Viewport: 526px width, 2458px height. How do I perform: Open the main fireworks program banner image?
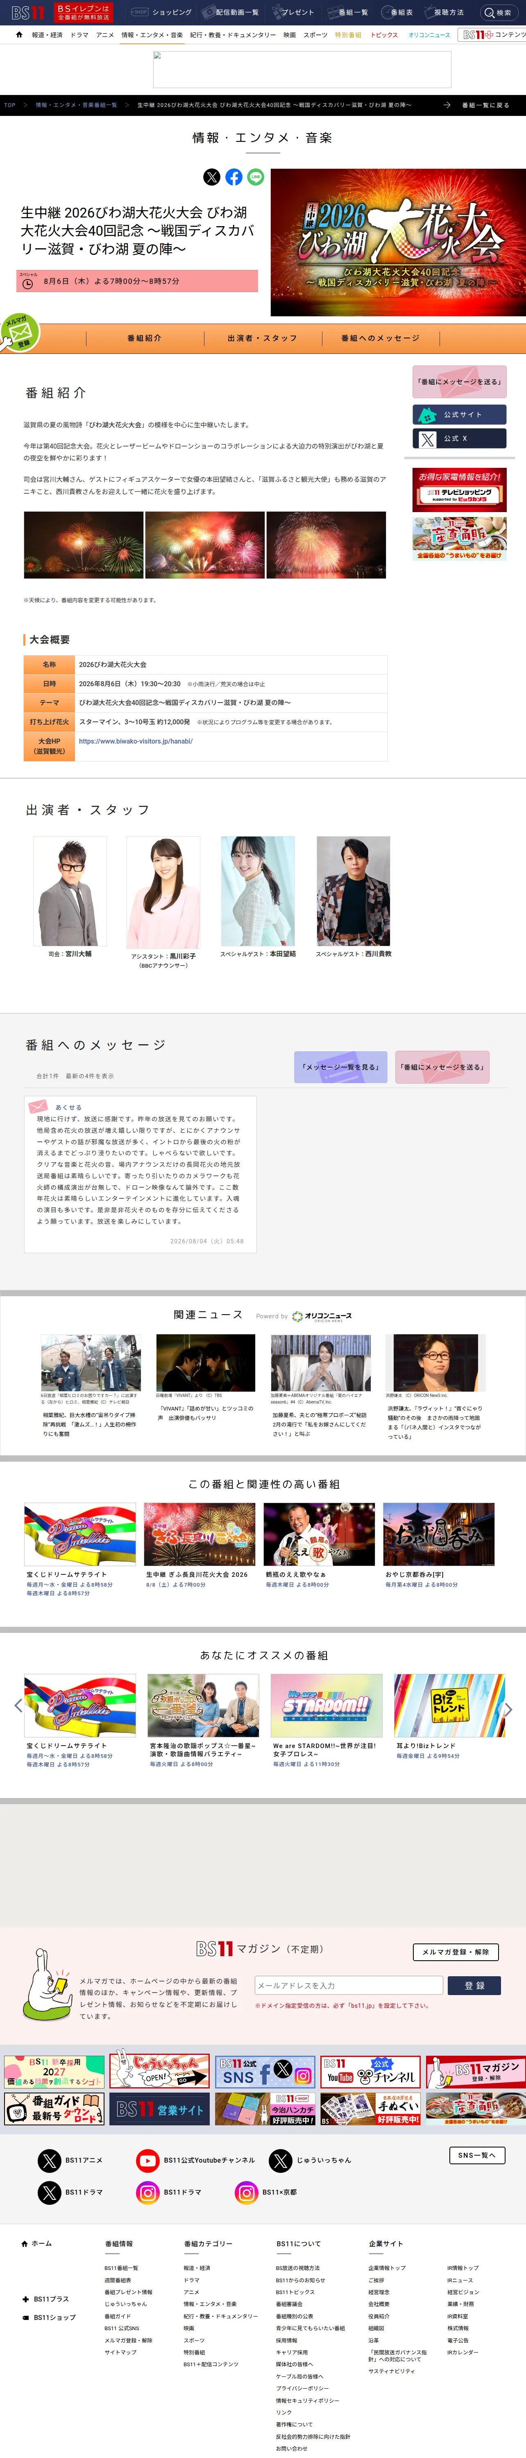coord(398,243)
